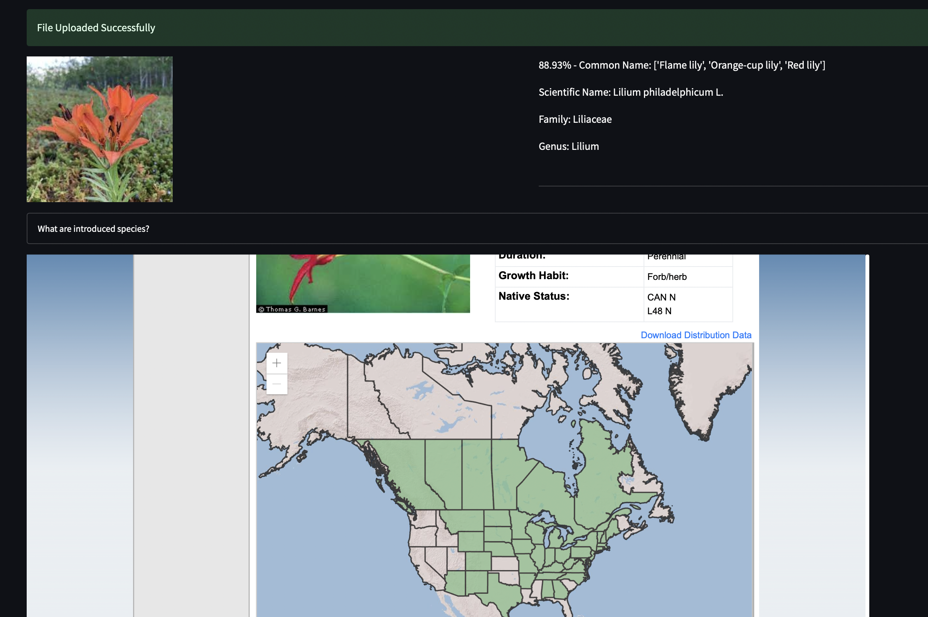The width and height of the screenshot is (928, 617).
Task: Click the Scientific Name Lilium philadelphicum text
Action: 630,92
